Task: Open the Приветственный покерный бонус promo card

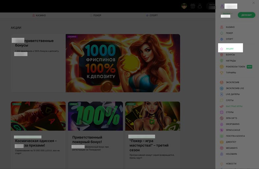Action: 95,135
